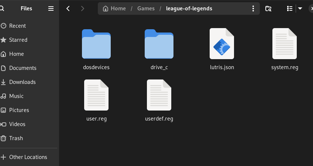Select the lutris.json file

click(221, 44)
